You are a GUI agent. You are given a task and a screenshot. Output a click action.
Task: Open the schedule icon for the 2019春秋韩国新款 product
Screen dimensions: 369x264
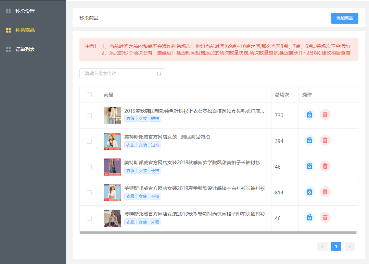[x=309, y=115]
